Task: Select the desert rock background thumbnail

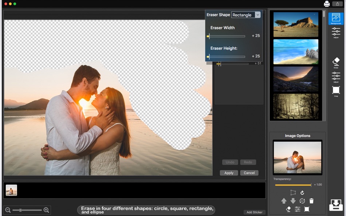Action: click(x=296, y=24)
